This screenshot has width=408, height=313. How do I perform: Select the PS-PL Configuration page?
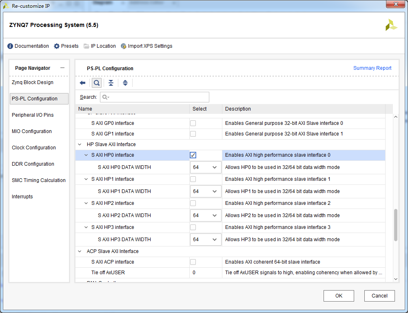pos(39,99)
